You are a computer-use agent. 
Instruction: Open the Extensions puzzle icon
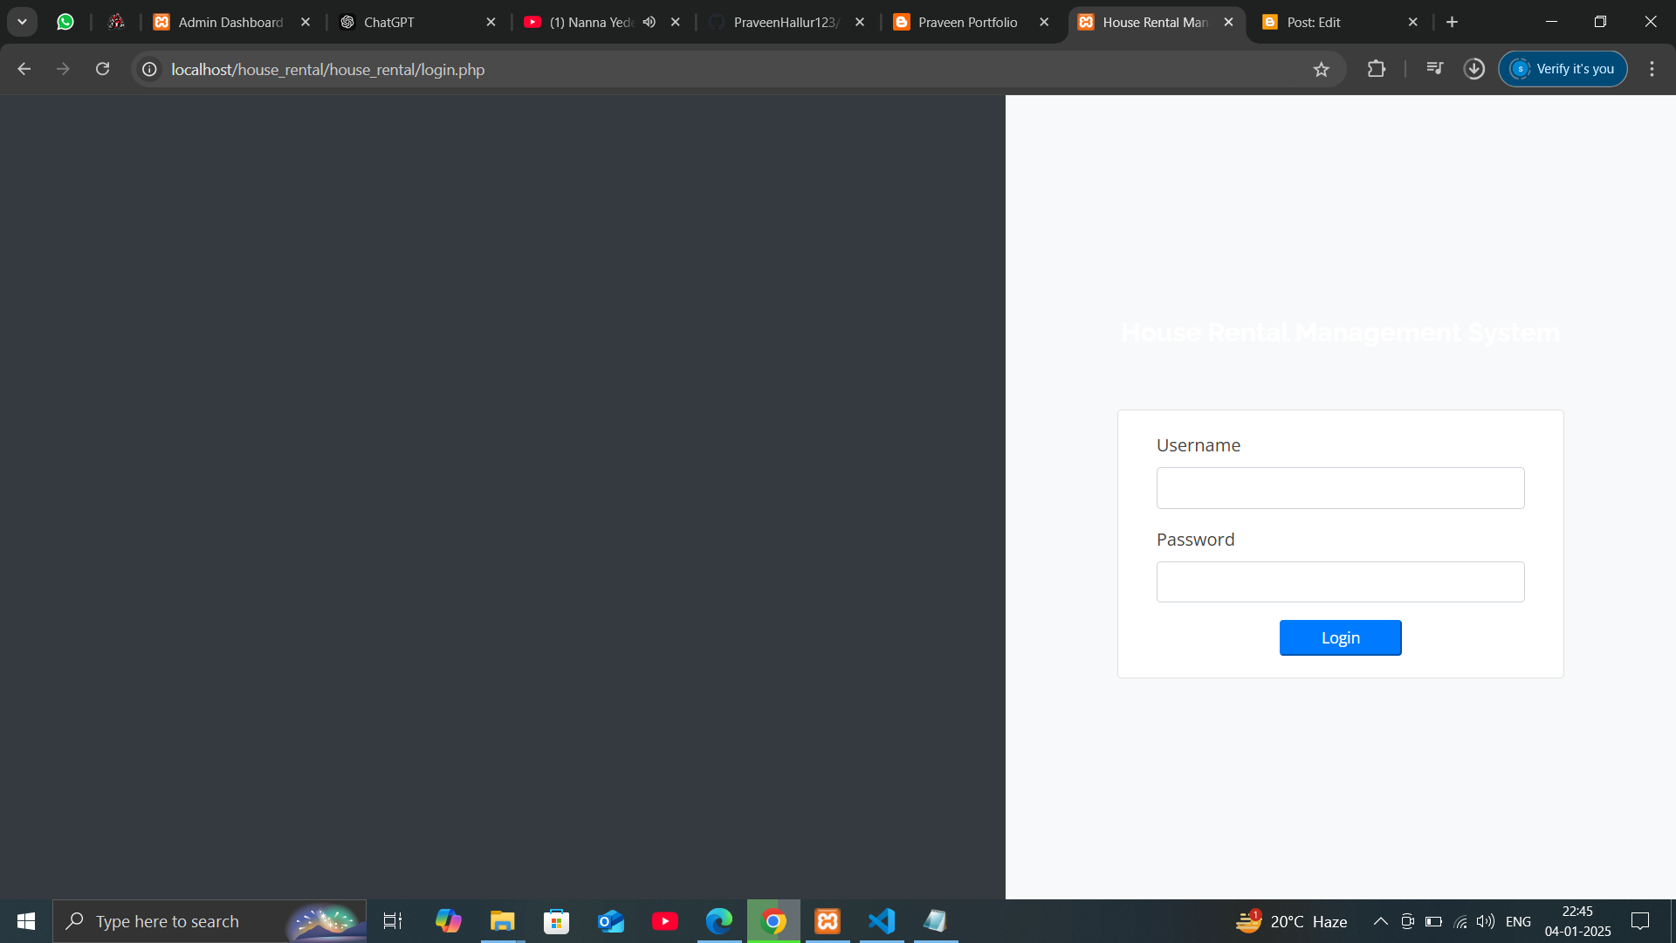pyautogui.click(x=1377, y=69)
